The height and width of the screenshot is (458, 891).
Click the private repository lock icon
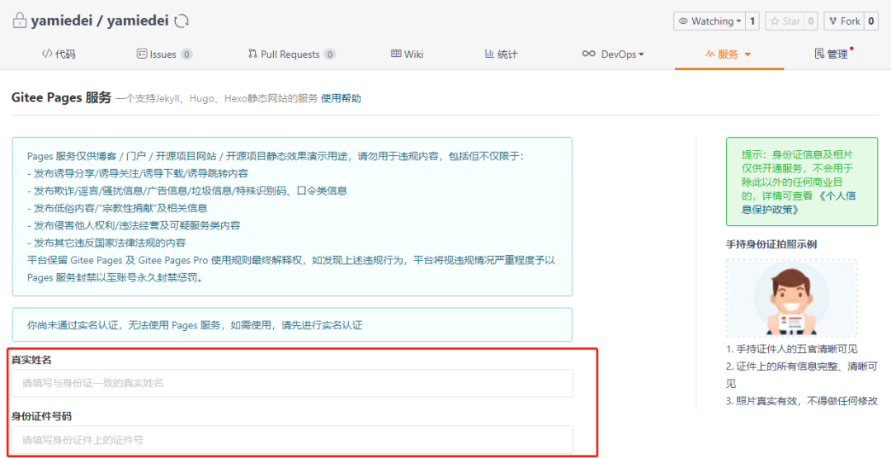[x=20, y=21]
